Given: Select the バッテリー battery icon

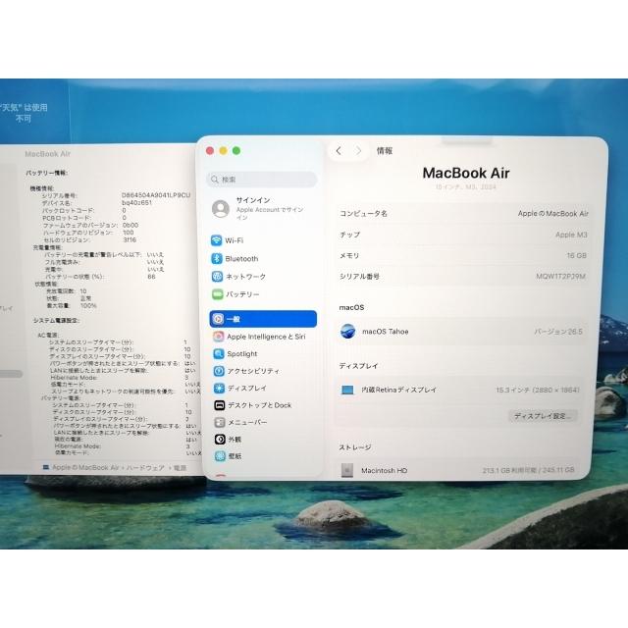Looking at the screenshot, I should point(218,294).
